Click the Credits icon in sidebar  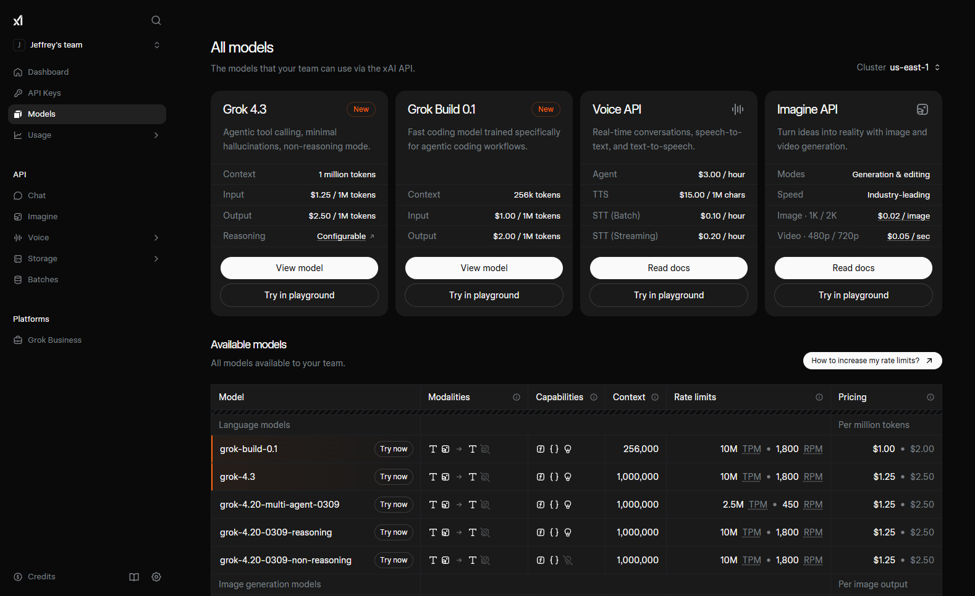pos(18,577)
